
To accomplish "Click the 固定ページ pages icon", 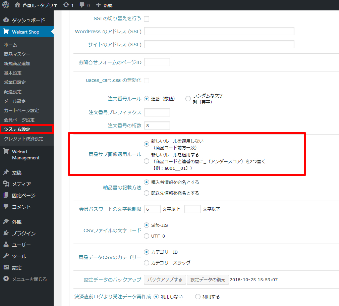I will (x=6, y=195).
